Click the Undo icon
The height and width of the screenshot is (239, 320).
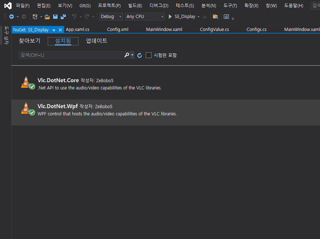tap(74, 17)
